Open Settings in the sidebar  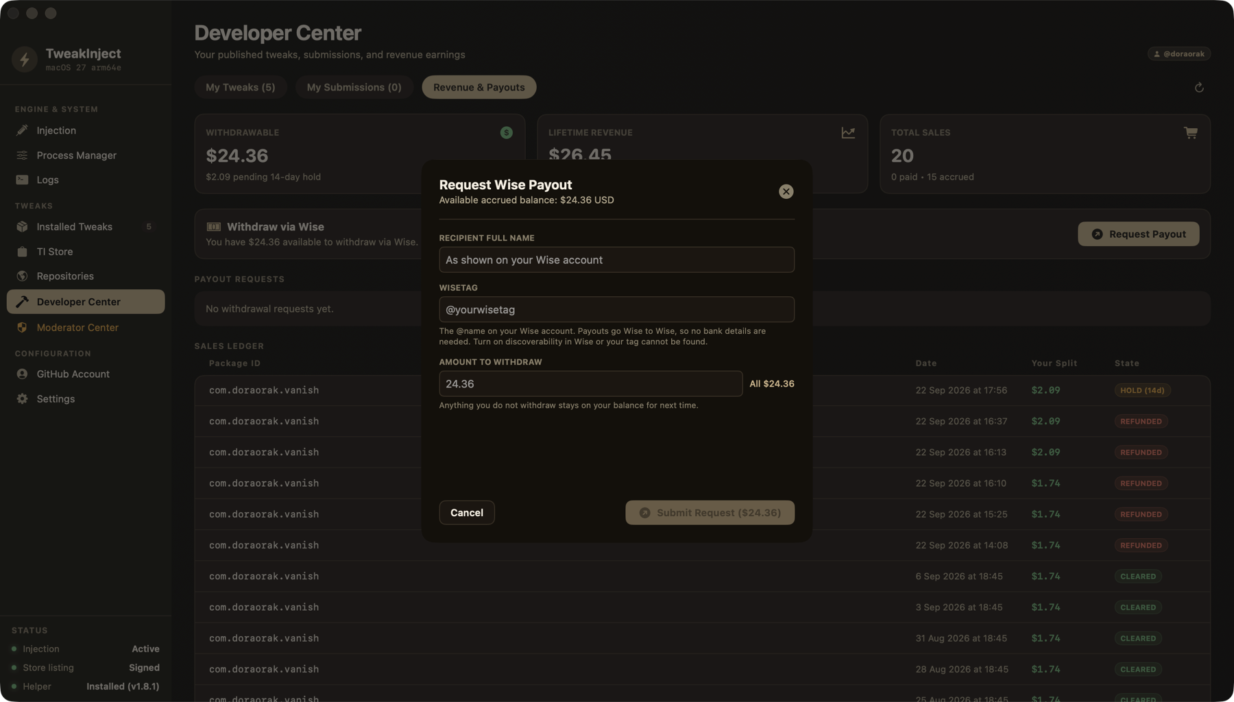pos(86,399)
